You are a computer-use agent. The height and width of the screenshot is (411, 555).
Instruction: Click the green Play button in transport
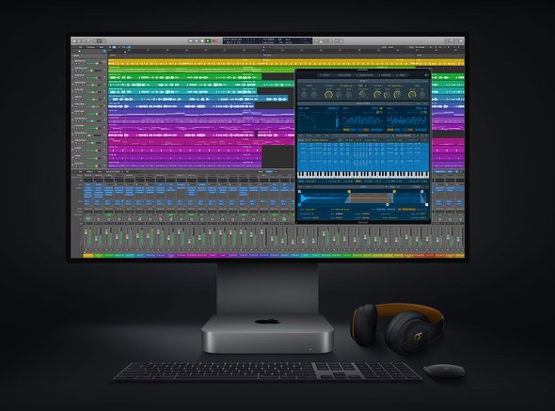(208, 41)
